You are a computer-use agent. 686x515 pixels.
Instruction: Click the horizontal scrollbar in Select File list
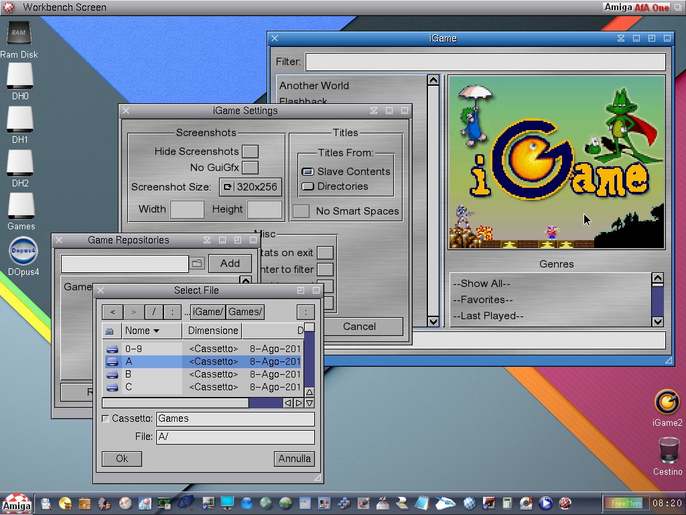[176, 403]
